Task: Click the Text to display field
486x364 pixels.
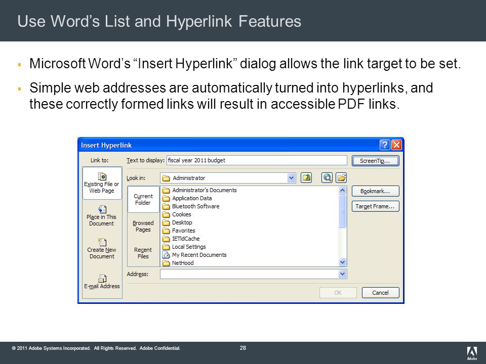Action: click(x=257, y=160)
